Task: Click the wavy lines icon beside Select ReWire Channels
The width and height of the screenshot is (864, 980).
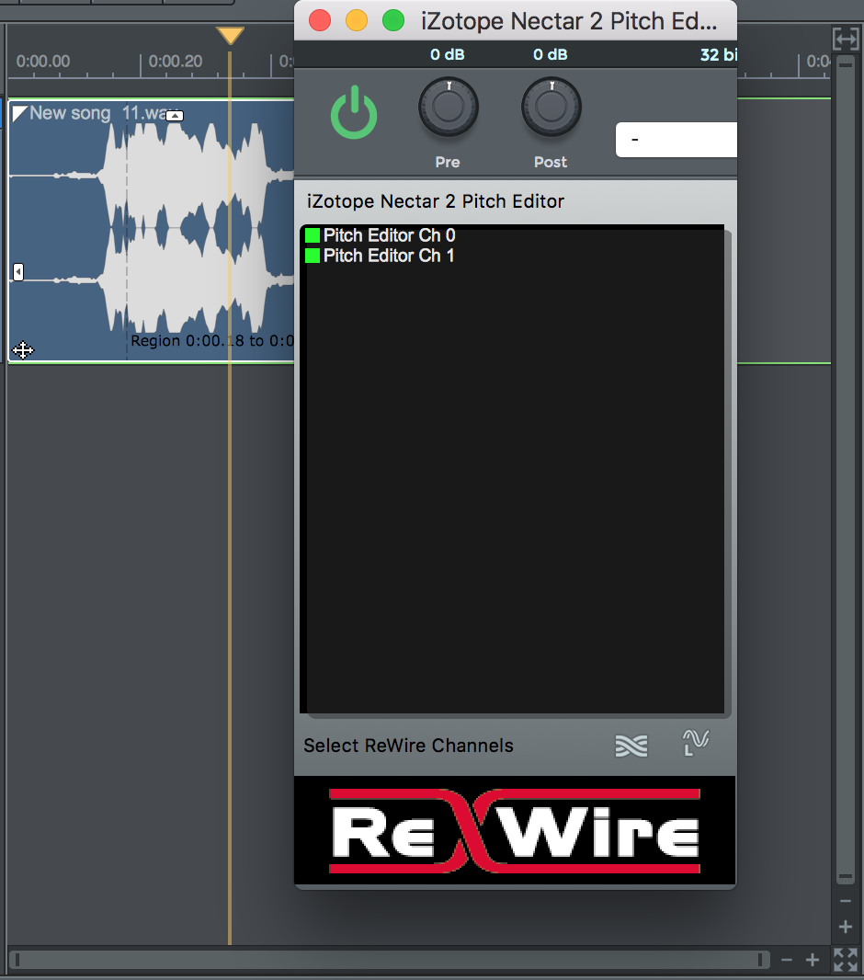Action: (x=631, y=745)
